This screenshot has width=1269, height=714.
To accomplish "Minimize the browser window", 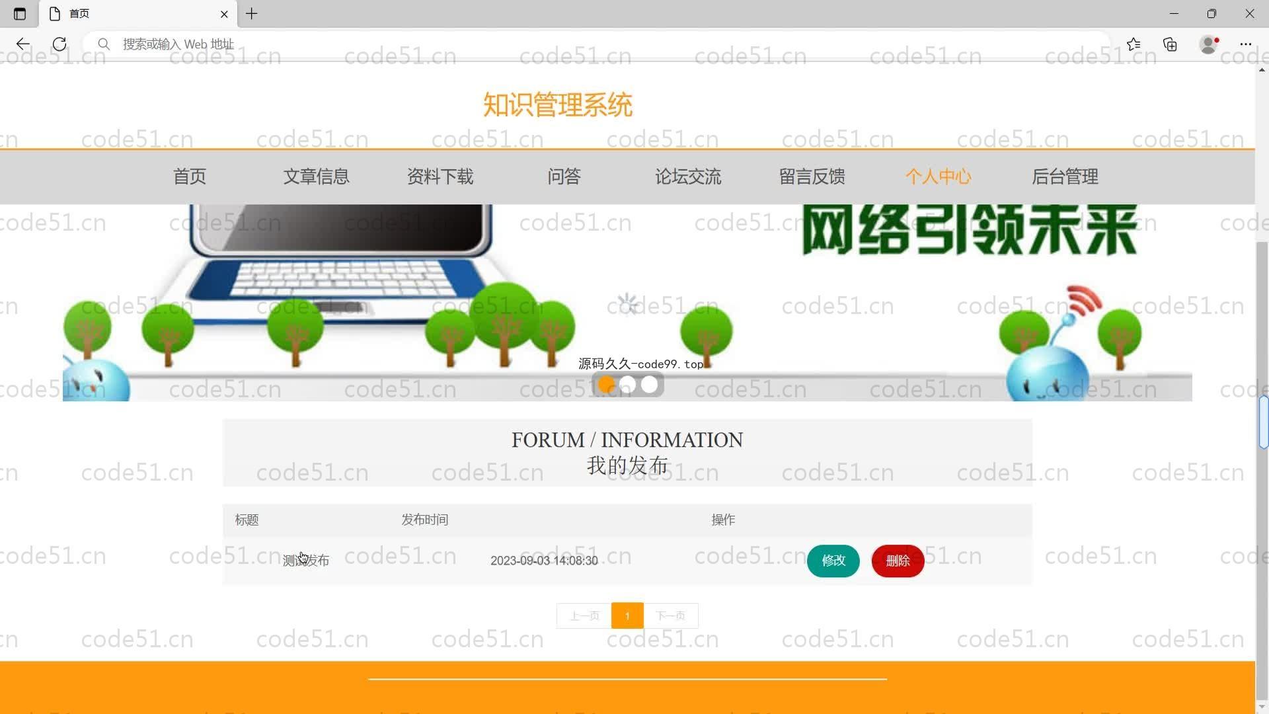I will [x=1174, y=14].
